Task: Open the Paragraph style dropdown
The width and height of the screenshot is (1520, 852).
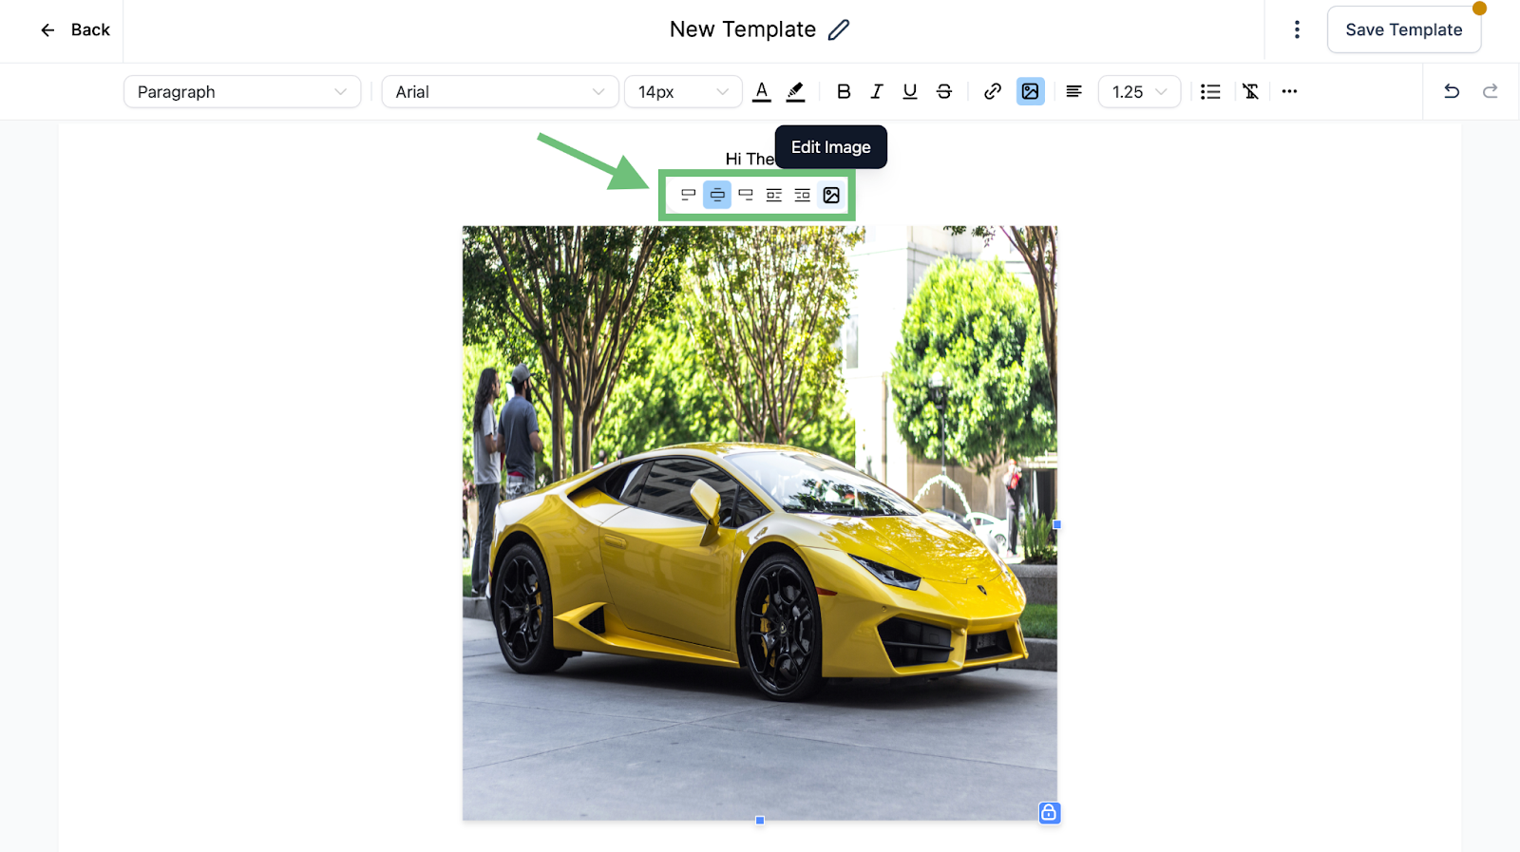Action: (x=242, y=92)
